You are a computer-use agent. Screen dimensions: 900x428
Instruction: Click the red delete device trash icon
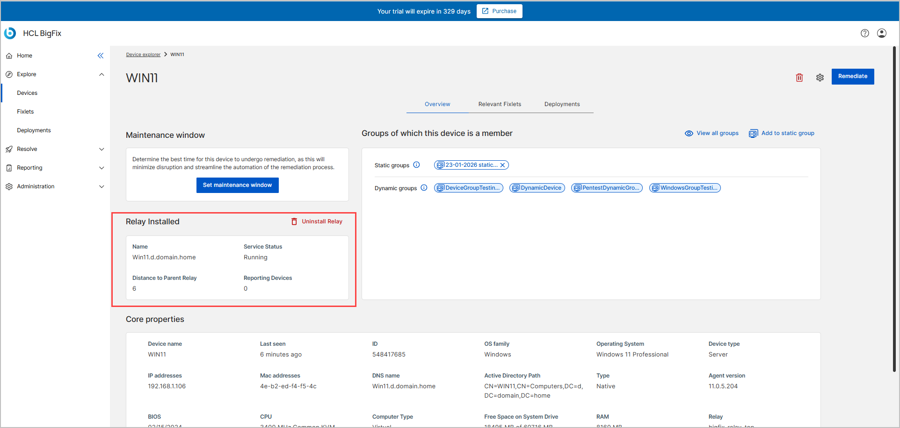pos(799,78)
